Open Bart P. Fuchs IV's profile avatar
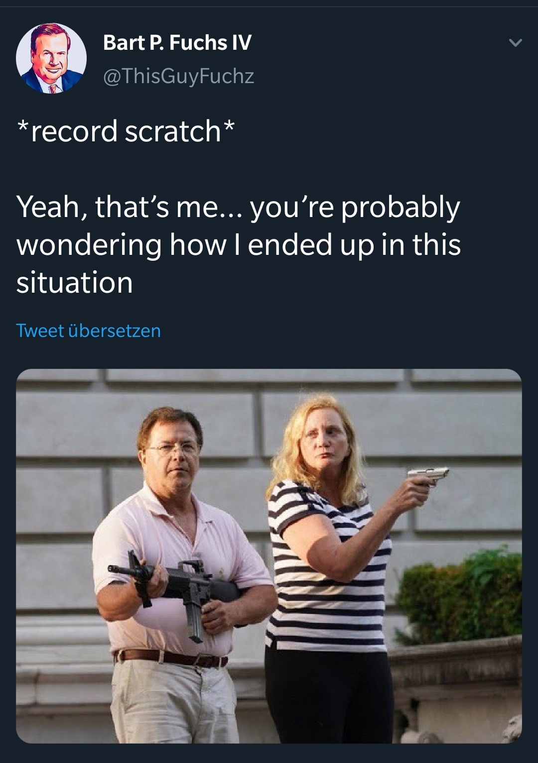Image resolution: width=538 pixels, height=763 pixels. [51, 58]
